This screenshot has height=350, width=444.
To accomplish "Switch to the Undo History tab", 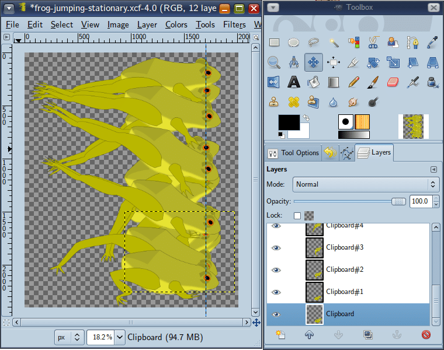I will coord(330,153).
